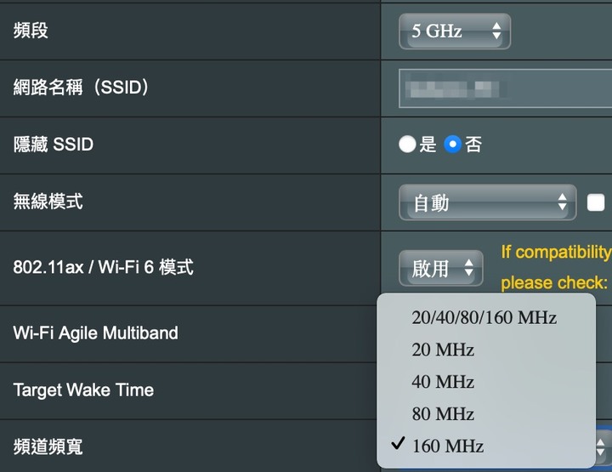Click the SSID network name input field
Viewport: 612px width, 472px height.
(x=505, y=88)
